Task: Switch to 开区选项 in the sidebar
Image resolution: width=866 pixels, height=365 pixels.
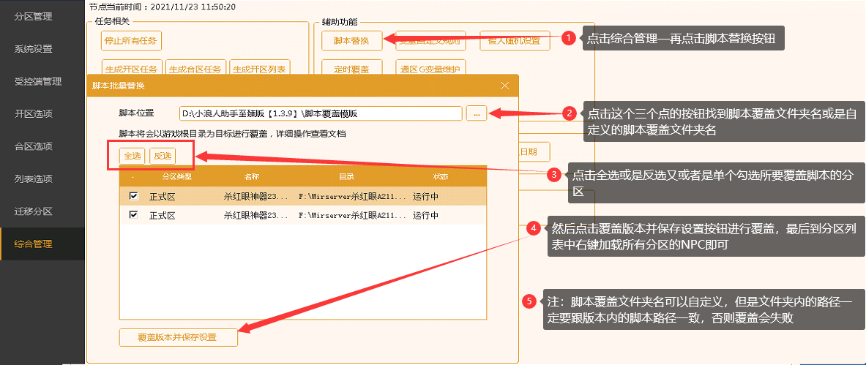Action: pyautogui.click(x=34, y=114)
